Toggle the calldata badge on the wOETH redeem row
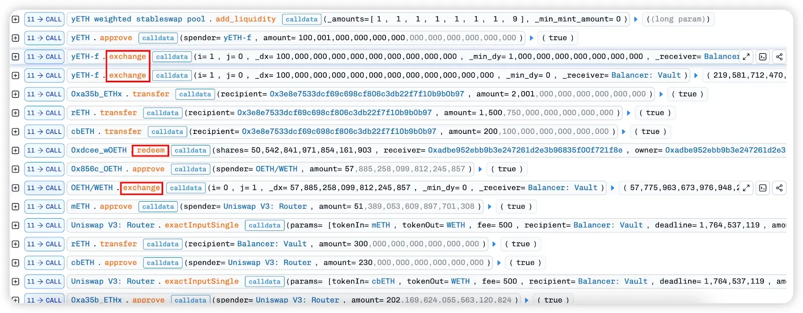Screen dimensions: 803x313 click(x=190, y=150)
